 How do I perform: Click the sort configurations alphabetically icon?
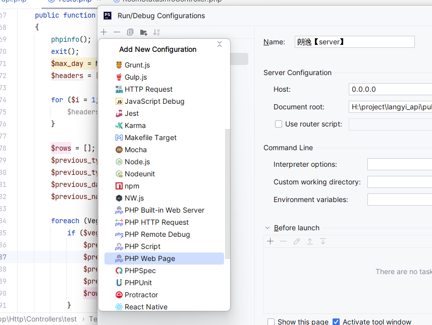coord(157,32)
